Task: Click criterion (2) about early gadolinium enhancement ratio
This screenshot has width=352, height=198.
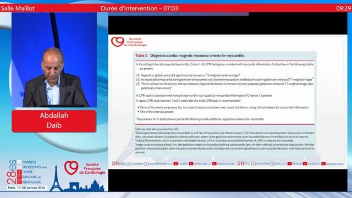Action: pyautogui.click(x=225, y=79)
